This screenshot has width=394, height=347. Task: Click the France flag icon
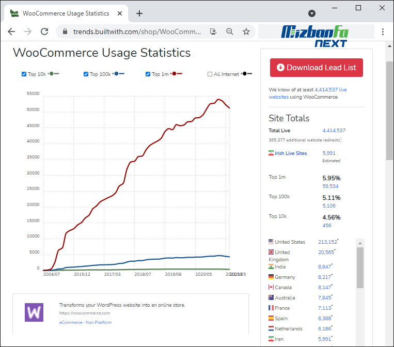coord(271,308)
